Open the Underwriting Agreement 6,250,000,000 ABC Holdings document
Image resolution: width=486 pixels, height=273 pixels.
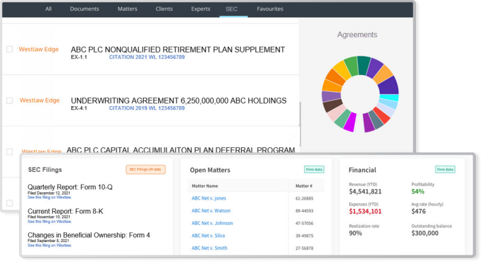(x=178, y=100)
